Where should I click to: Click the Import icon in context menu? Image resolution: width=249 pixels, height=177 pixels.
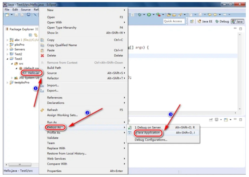tap(42, 85)
